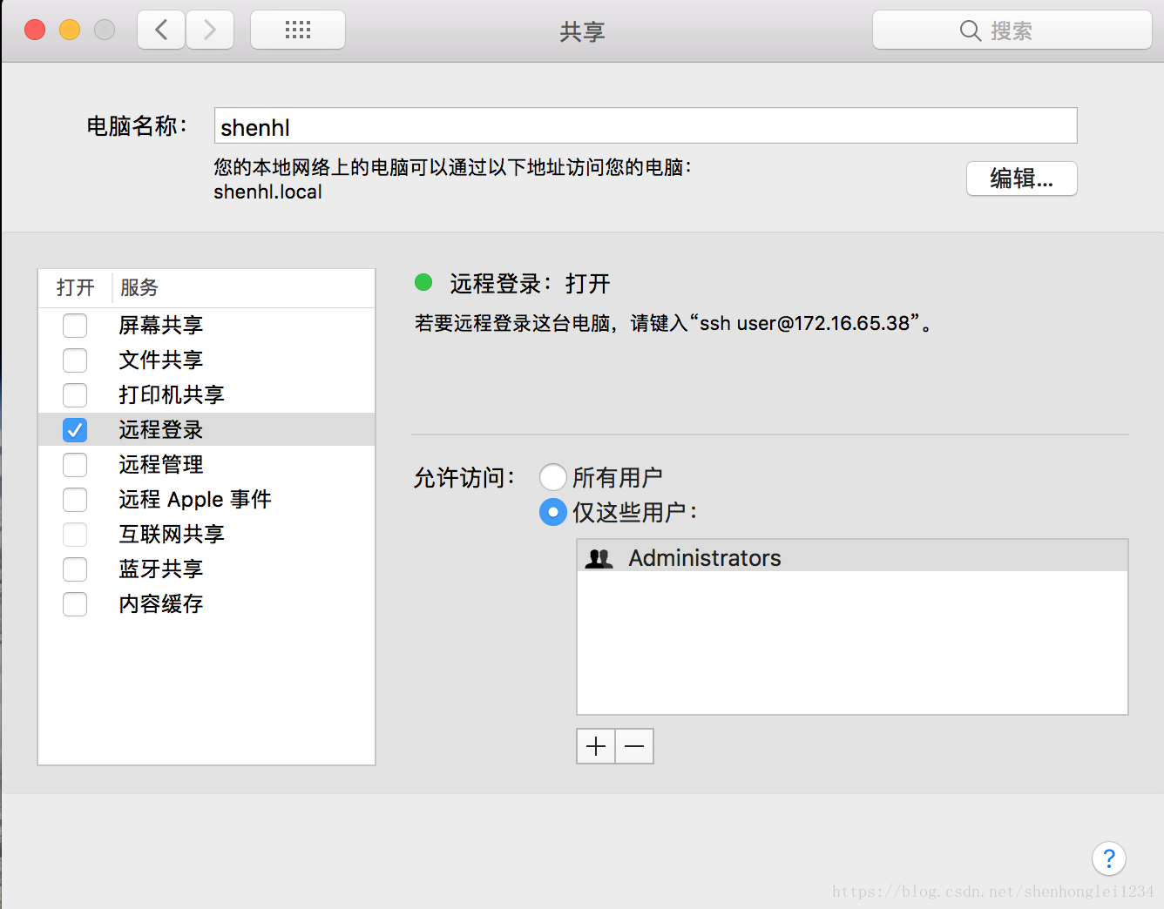The height and width of the screenshot is (909, 1164).
Task: Click the 编辑... button
Action: [1022, 178]
